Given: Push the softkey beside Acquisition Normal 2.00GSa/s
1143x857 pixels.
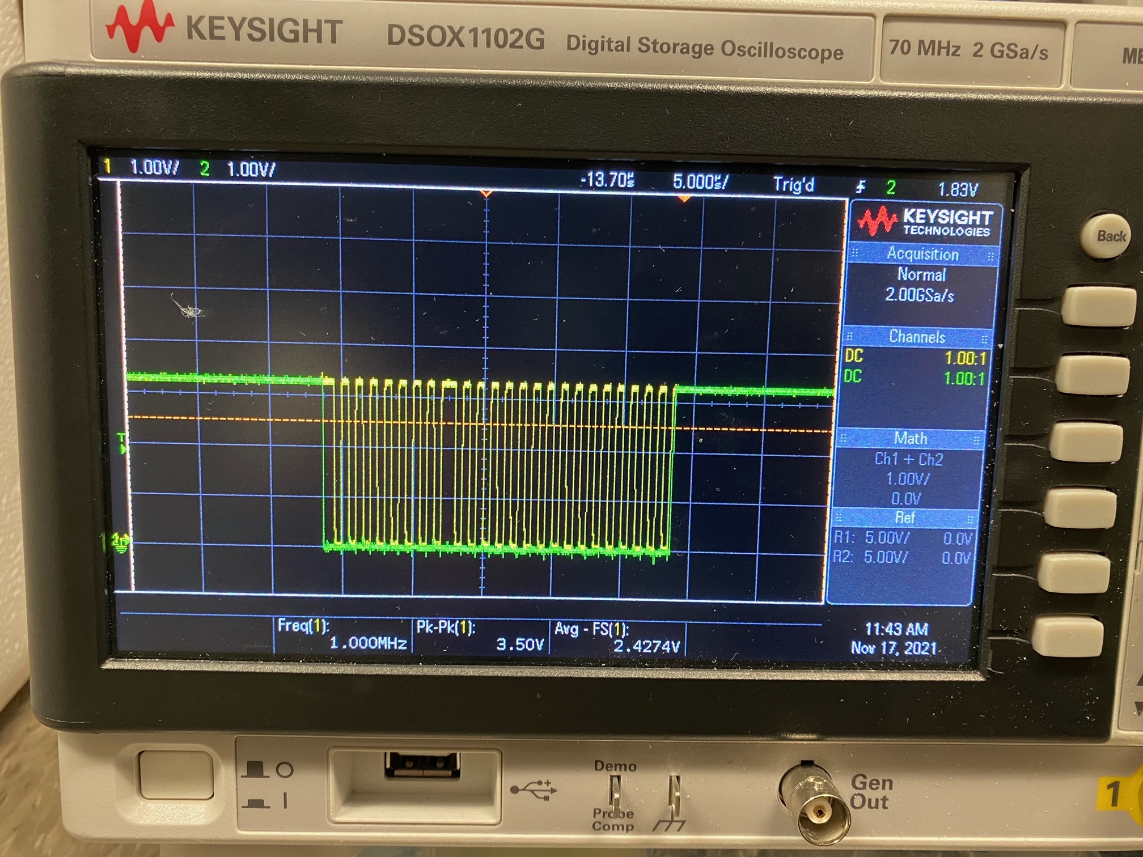Looking at the screenshot, I should [x=1099, y=306].
